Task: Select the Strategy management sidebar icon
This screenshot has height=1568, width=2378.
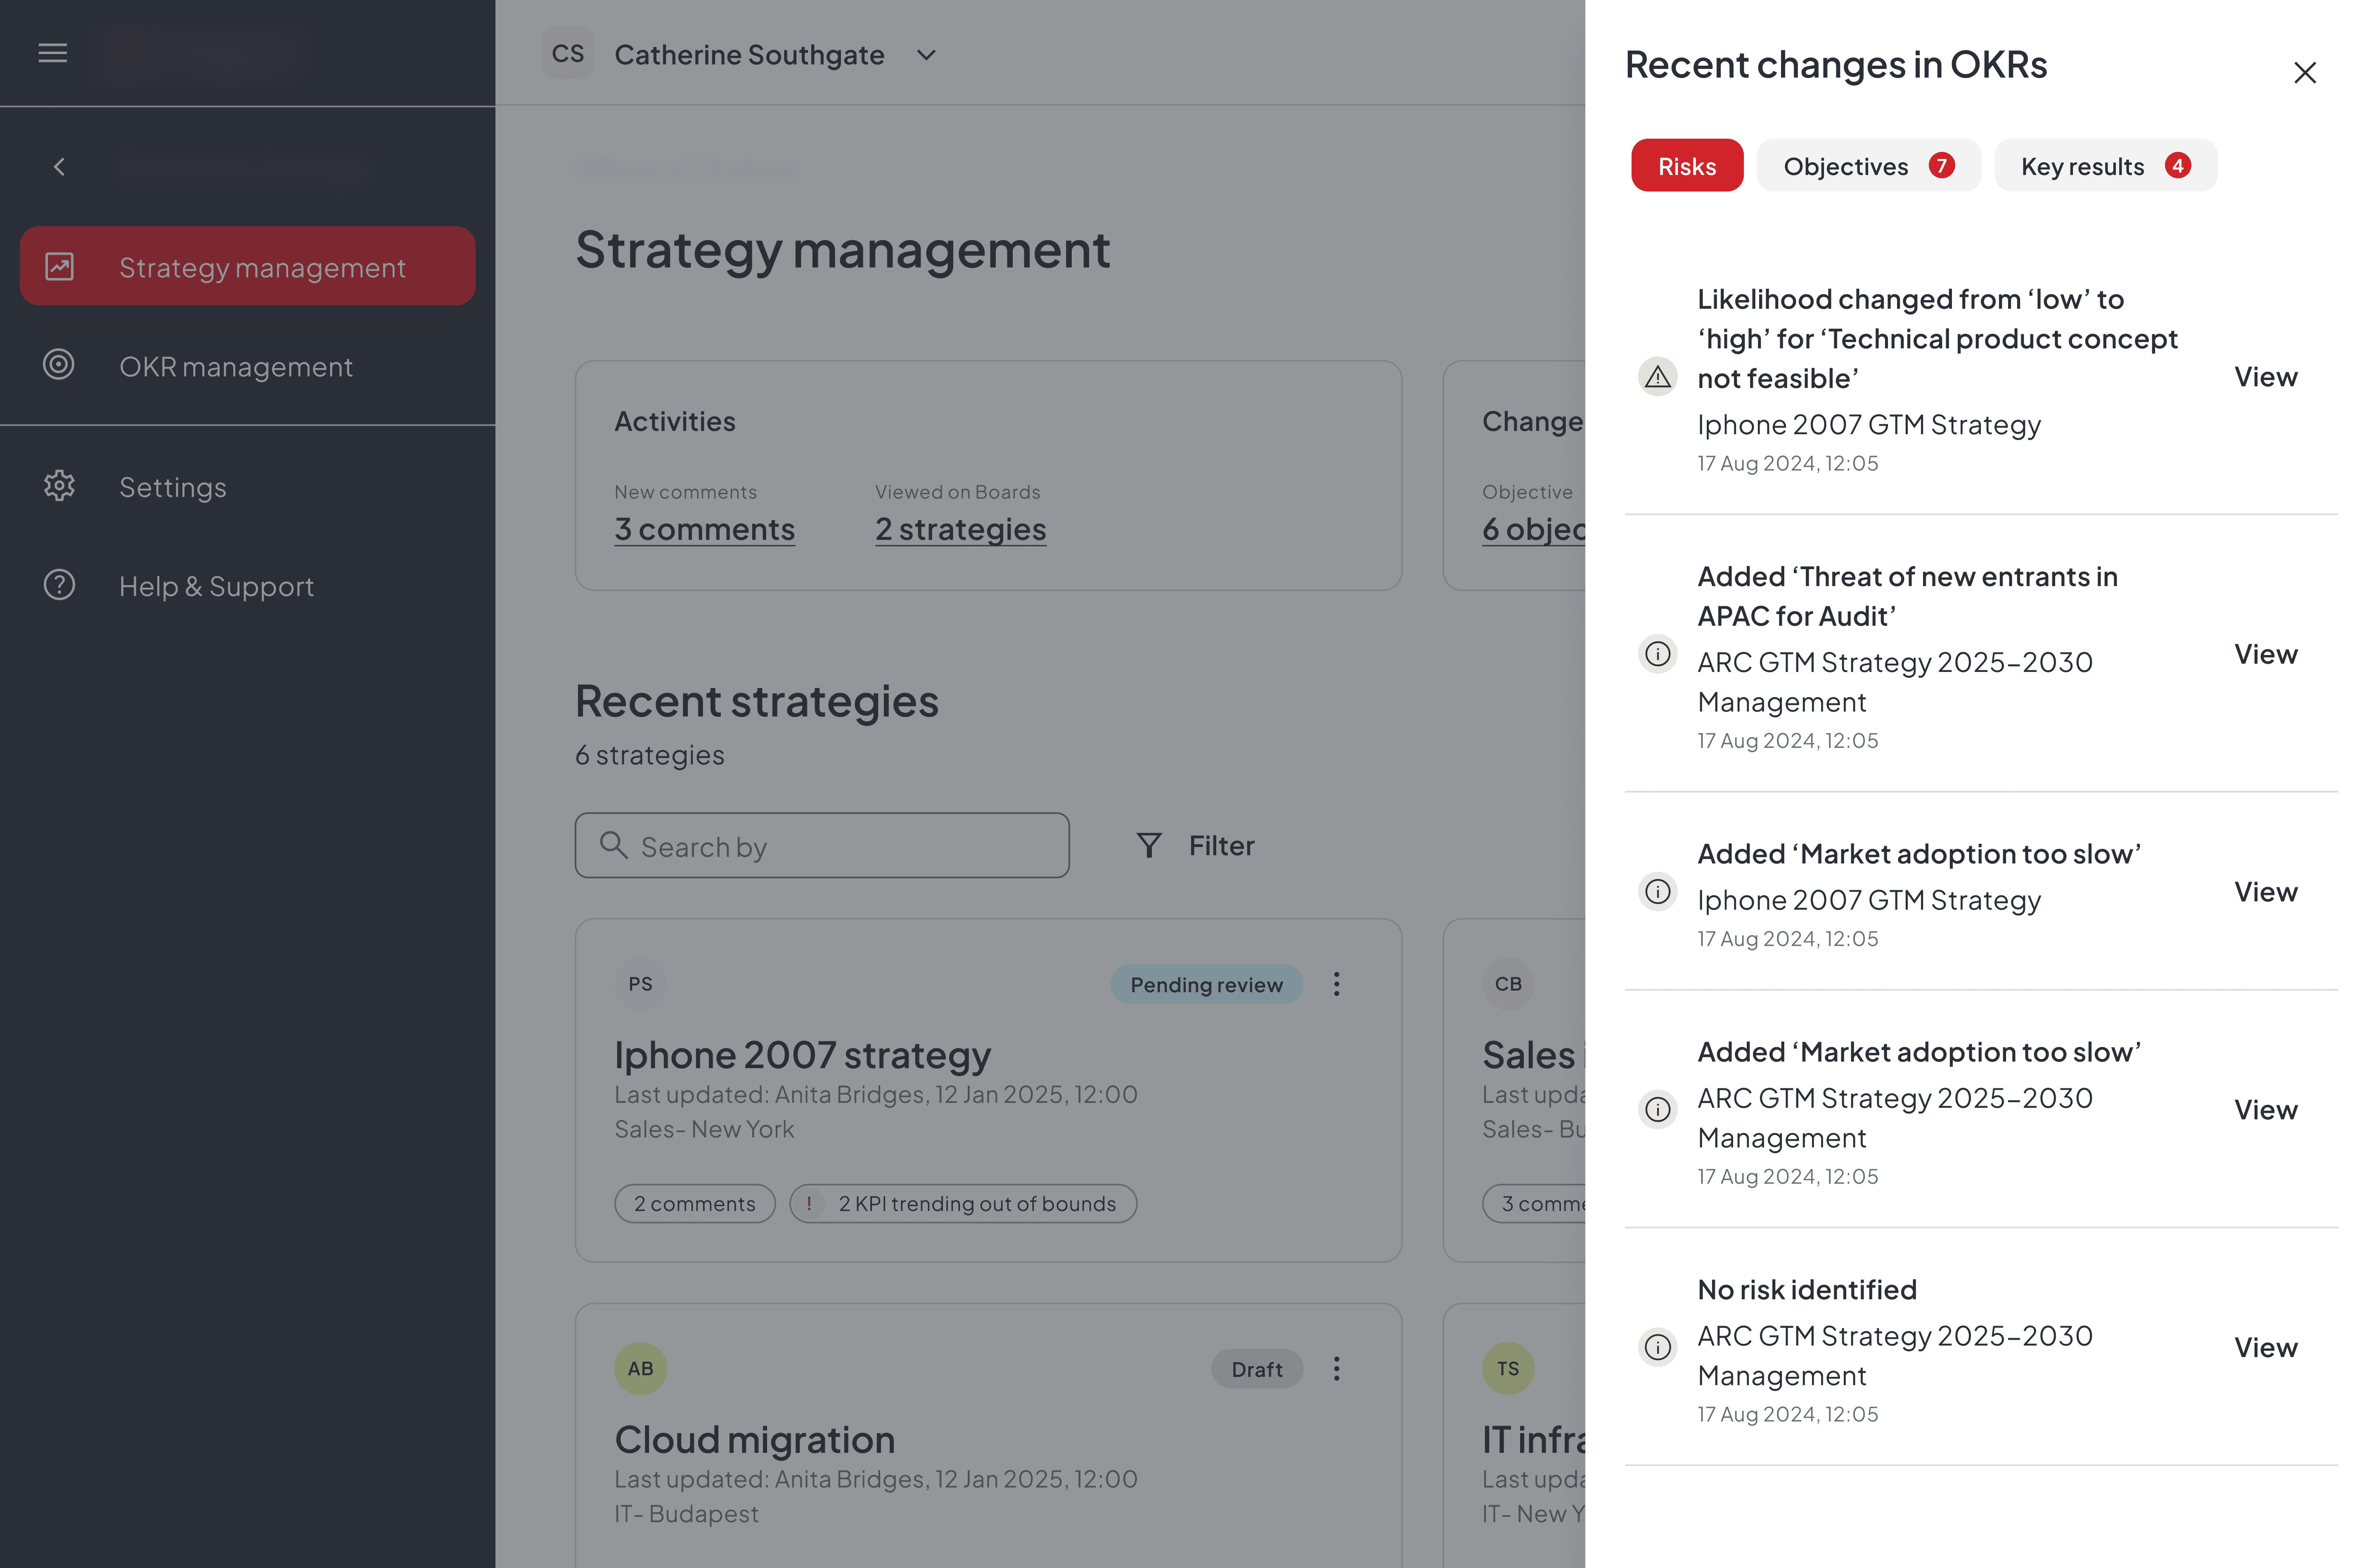Action: pyautogui.click(x=59, y=266)
